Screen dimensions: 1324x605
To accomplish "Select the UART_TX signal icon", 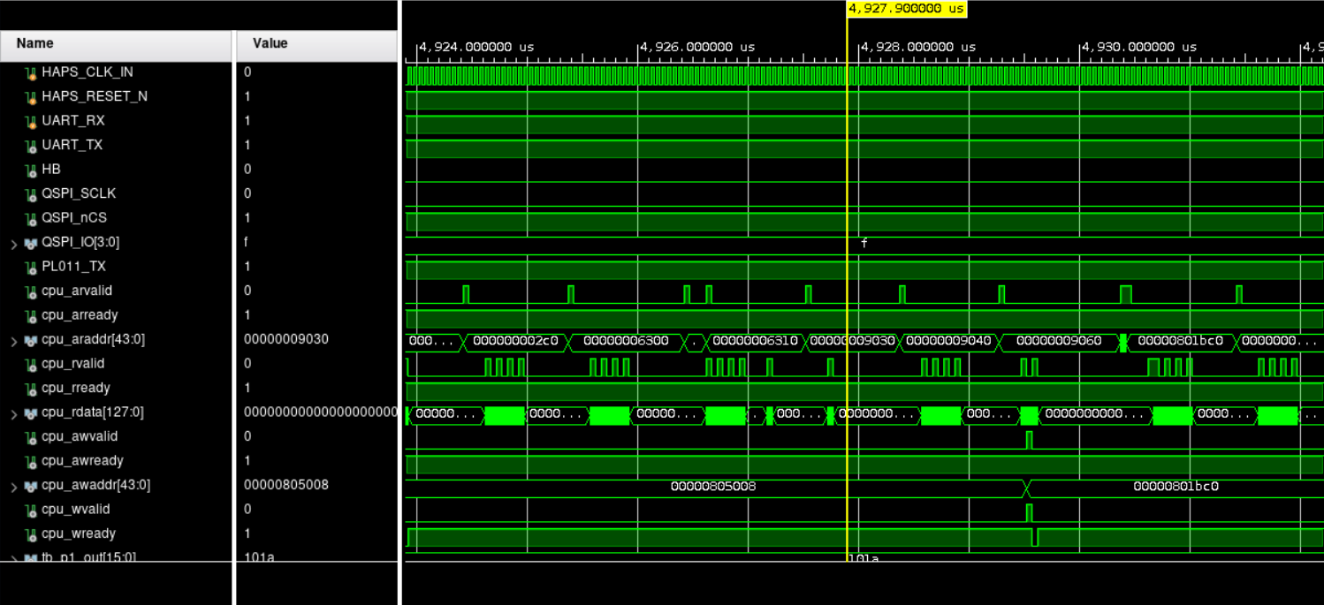I will tap(30, 145).
